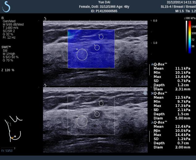Click the orientation marker above the upper image
The image size is (196, 160).
click(x=45, y=19)
